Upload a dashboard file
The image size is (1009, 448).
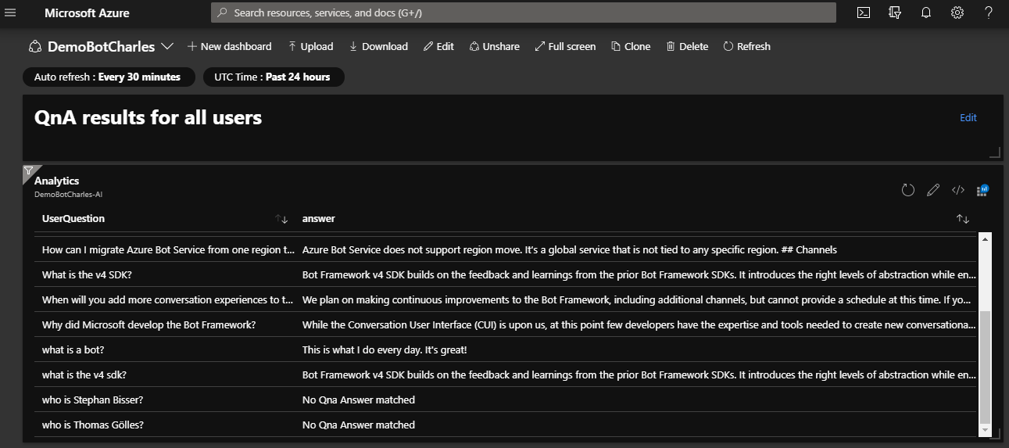[x=311, y=47]
